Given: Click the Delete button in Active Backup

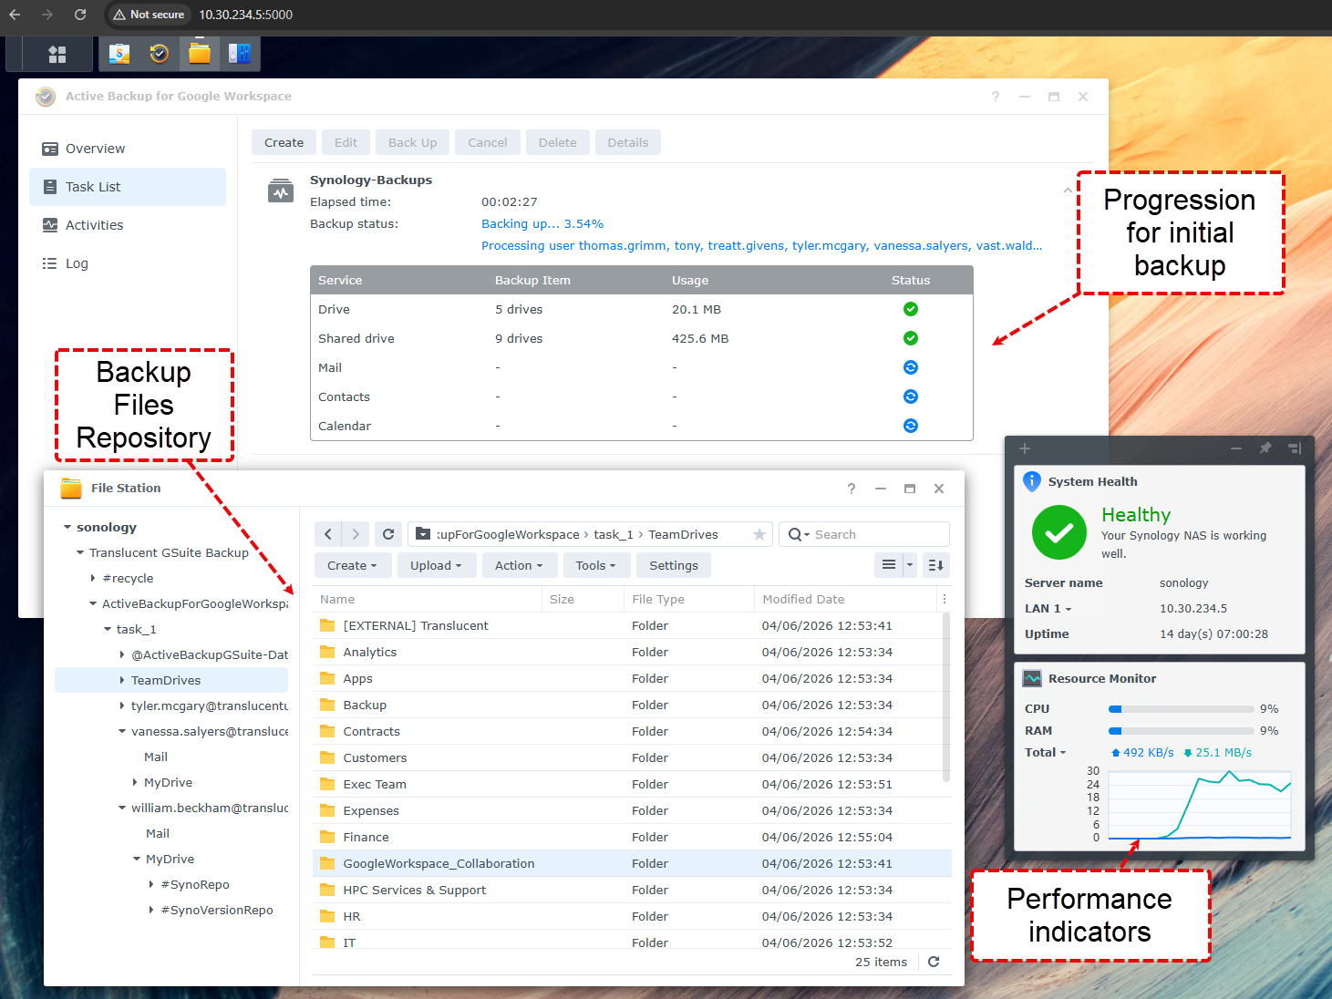Looking at the screenshot, I should tap(557, 142).
